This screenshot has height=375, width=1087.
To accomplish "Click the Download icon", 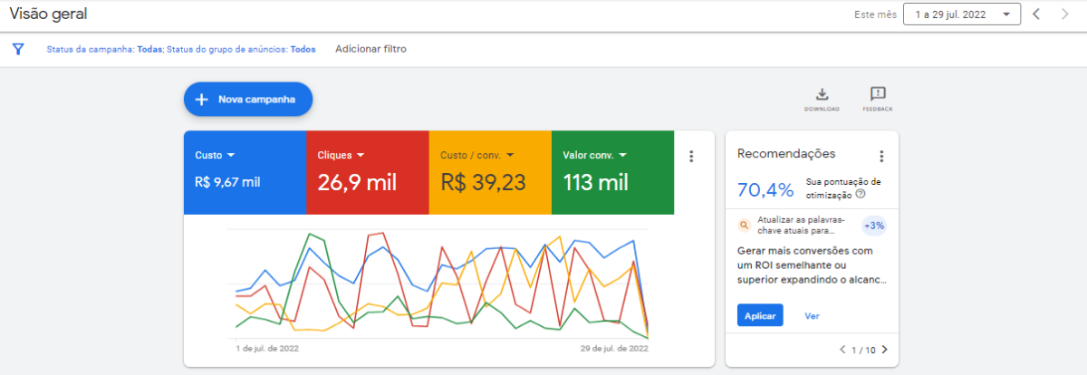I will coord(822,94).
